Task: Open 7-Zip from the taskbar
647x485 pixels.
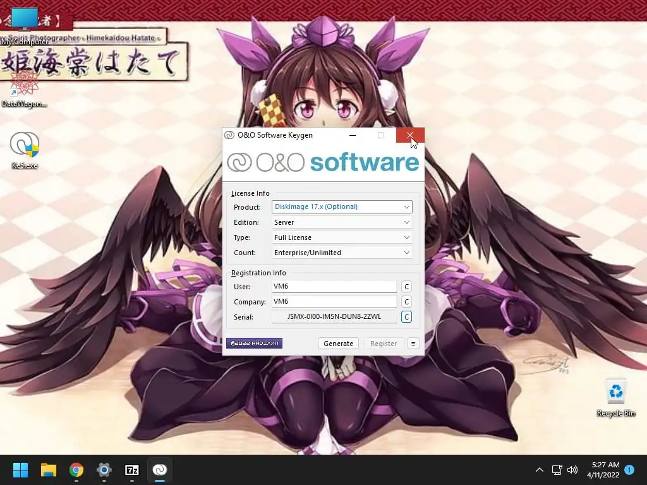Action: (x=132, y=470)
